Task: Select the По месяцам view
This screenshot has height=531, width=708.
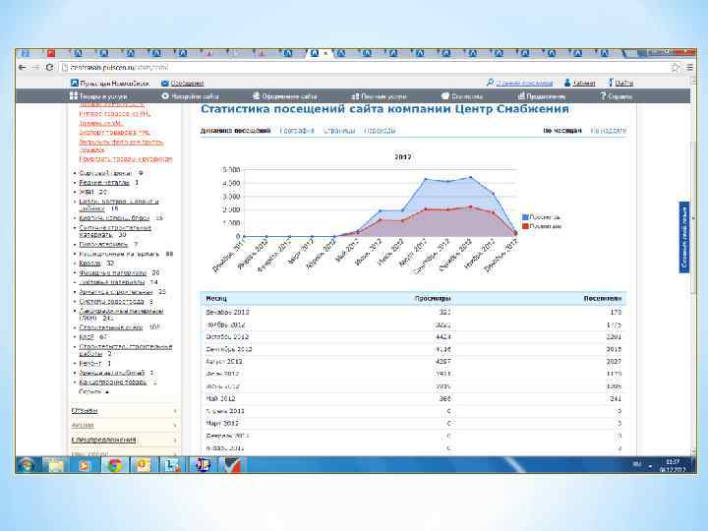Action: (x=562, y=131)
